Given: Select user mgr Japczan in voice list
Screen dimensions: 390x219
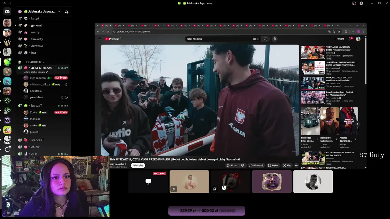Looking at the screenshot, I should (x=46, y=78).
